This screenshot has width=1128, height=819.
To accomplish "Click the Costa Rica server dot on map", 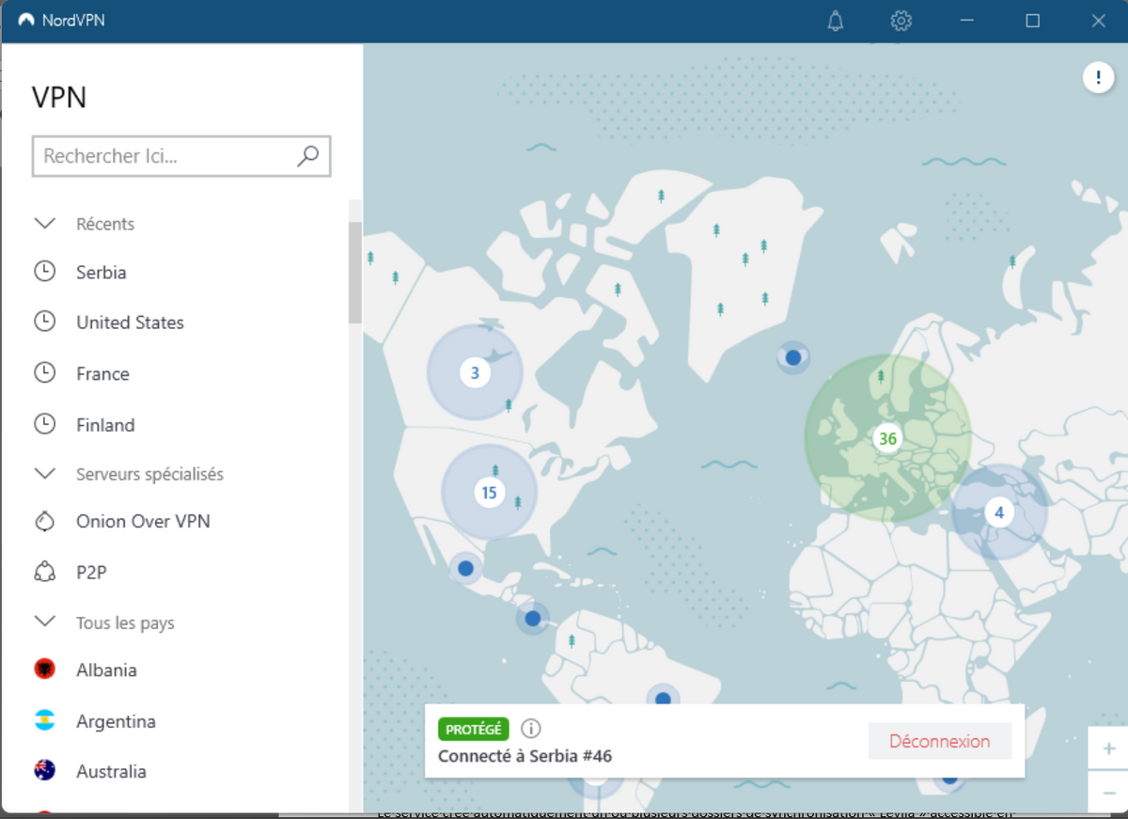I will click(x=533, y=619).
